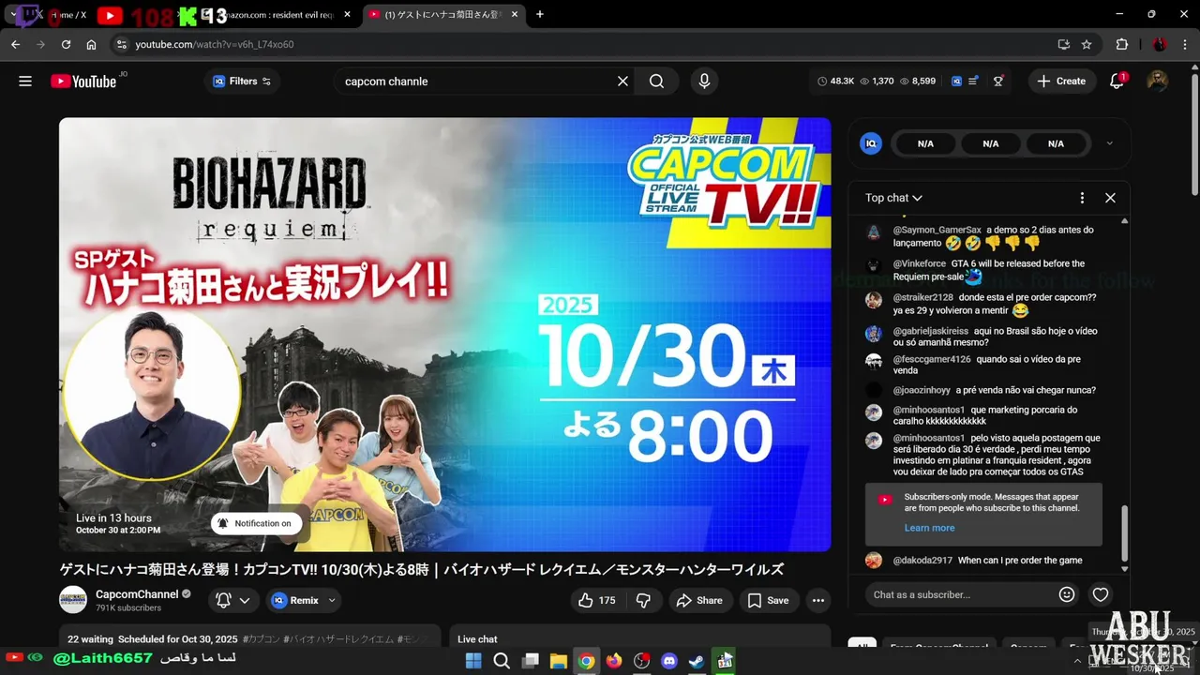Click the video player thumbnail

click(x=444, y=335)
